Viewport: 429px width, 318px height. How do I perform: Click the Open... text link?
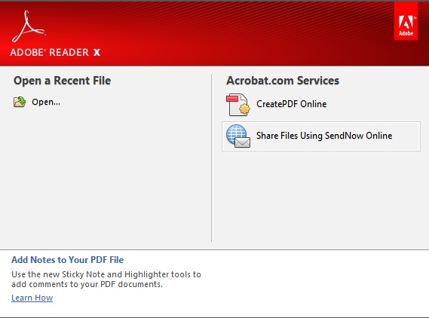pos(46,102)
